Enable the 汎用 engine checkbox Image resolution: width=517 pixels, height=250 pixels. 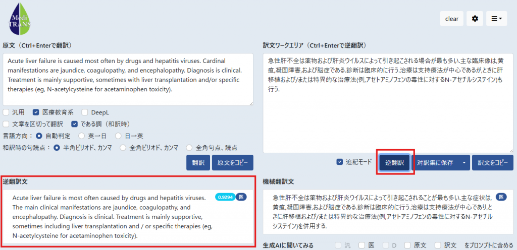(x=6, y=112)
